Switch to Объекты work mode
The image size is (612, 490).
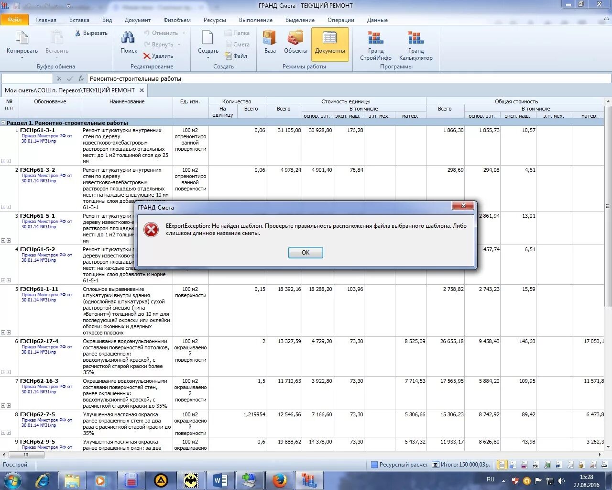[295, 42]
